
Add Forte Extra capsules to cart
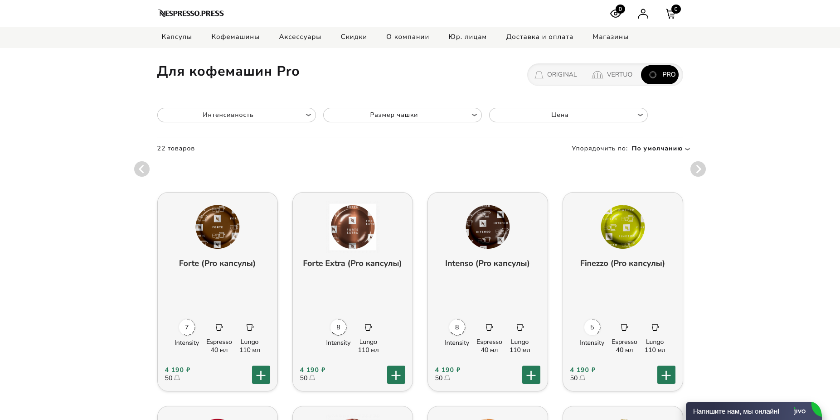pyautogui.click(x=396, y=375)
